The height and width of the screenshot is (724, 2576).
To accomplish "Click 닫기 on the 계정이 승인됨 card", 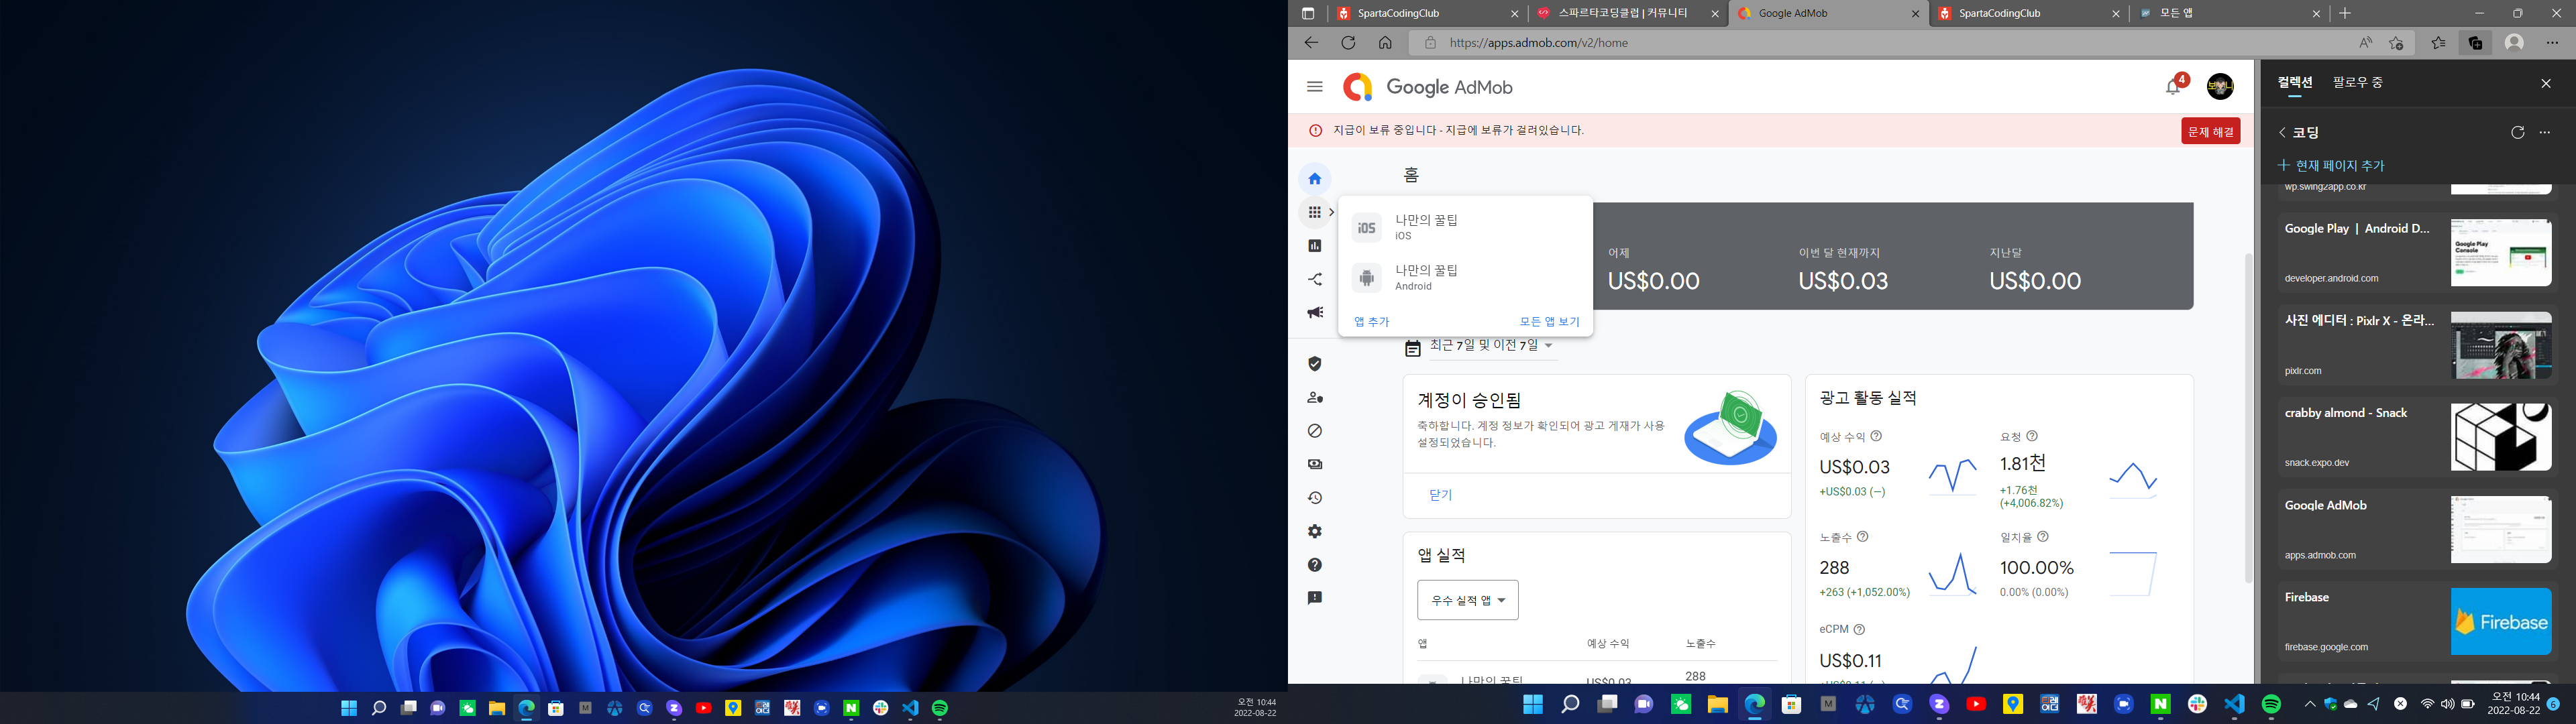I will pyautogui.click(x=1440, y=495).
